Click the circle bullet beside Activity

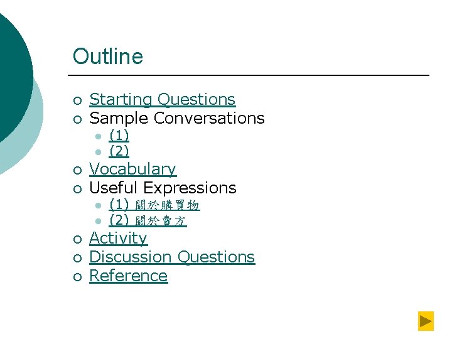[x=76, y=240]
